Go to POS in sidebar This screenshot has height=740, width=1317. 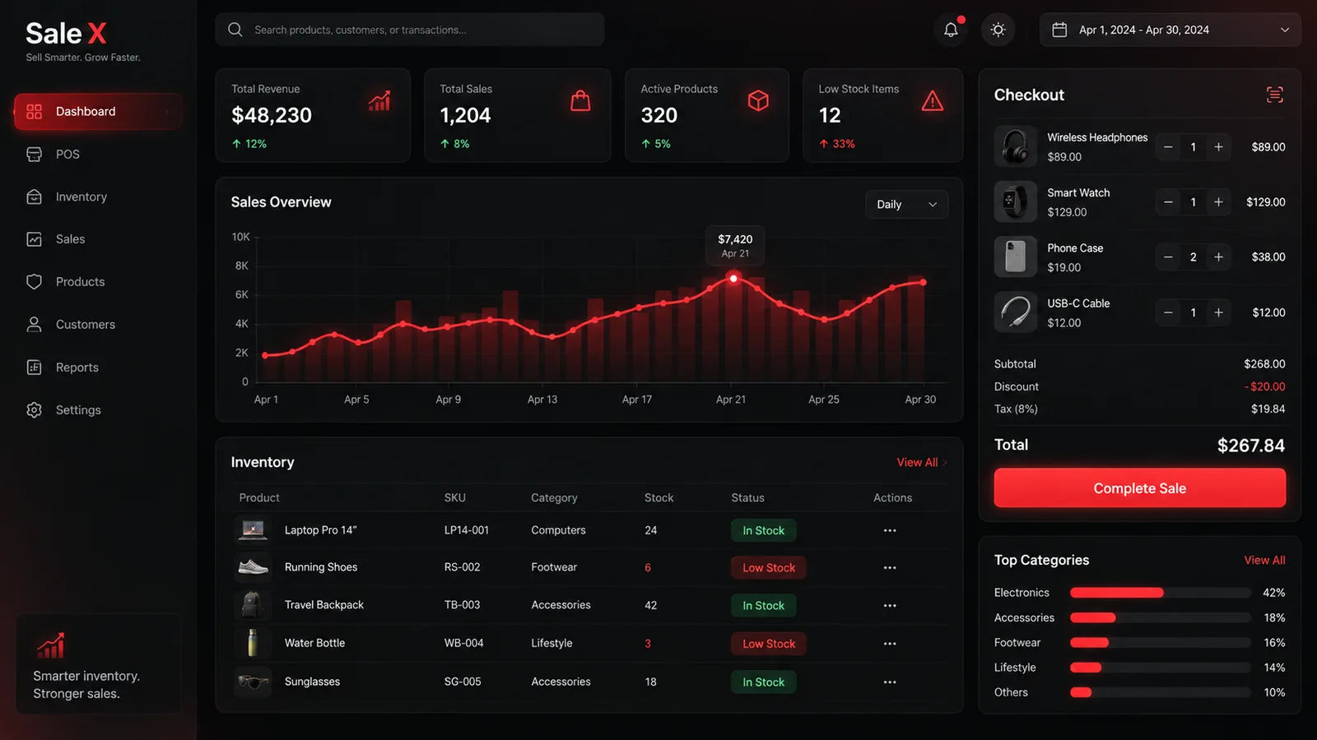coord(97,155)
